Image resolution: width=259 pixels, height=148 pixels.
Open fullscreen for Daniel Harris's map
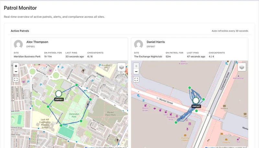[136, 79]
